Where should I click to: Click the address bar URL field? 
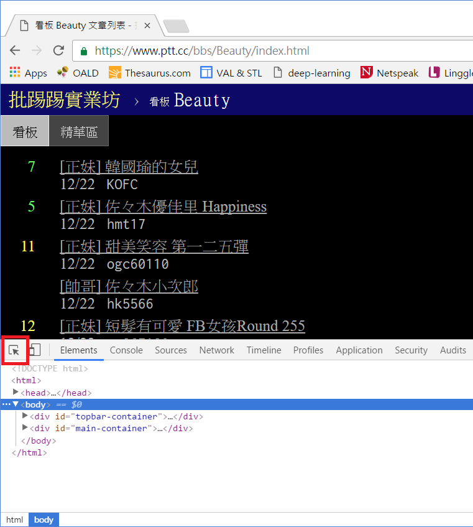[273, 51]
